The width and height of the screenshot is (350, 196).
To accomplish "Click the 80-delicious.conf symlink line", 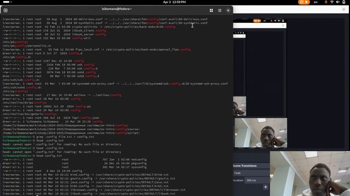I will tap(105, 19).
